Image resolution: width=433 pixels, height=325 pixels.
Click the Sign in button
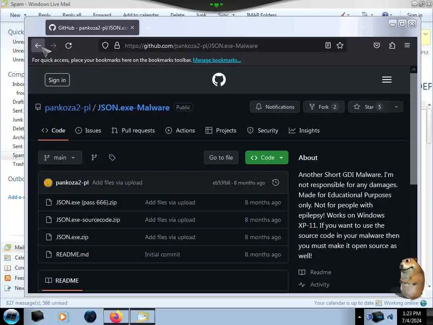(x=57, y=80)
